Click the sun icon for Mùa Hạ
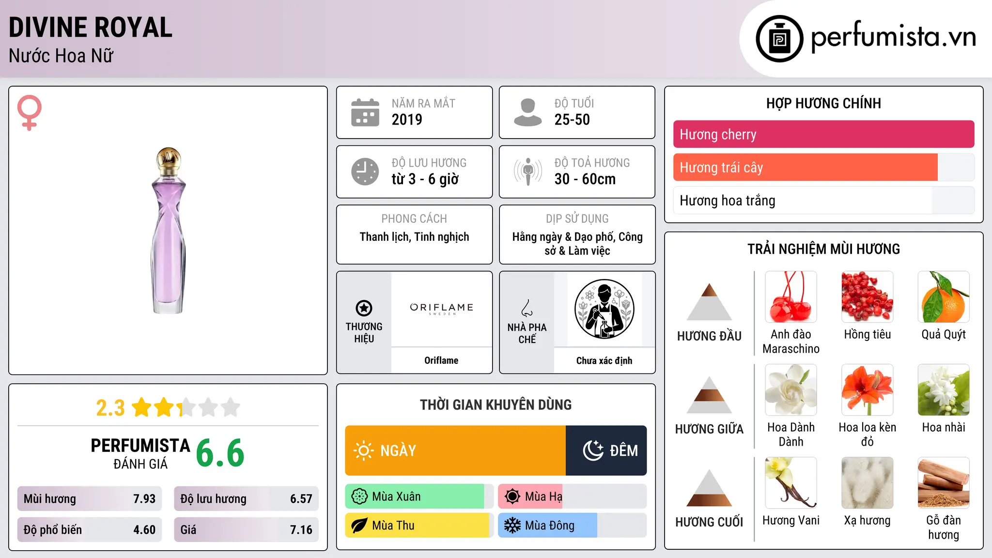 tap(512, 496)
